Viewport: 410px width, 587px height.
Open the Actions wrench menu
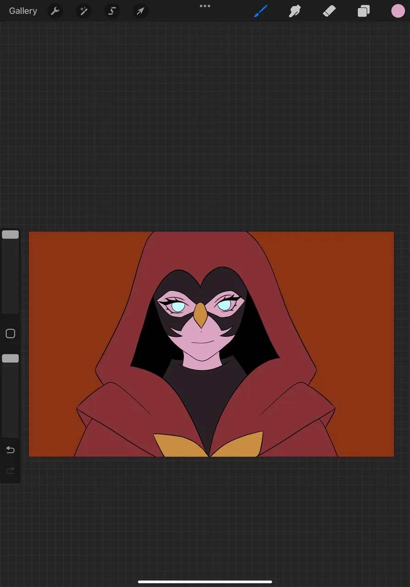pos(55,11)
